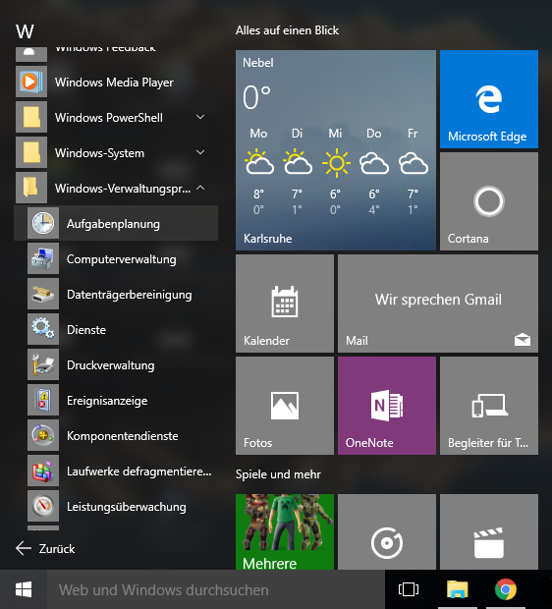Screen dimensions: 552x609
Task: Open the Karlsruhe weather tile
Action: (x=336, y=150)
